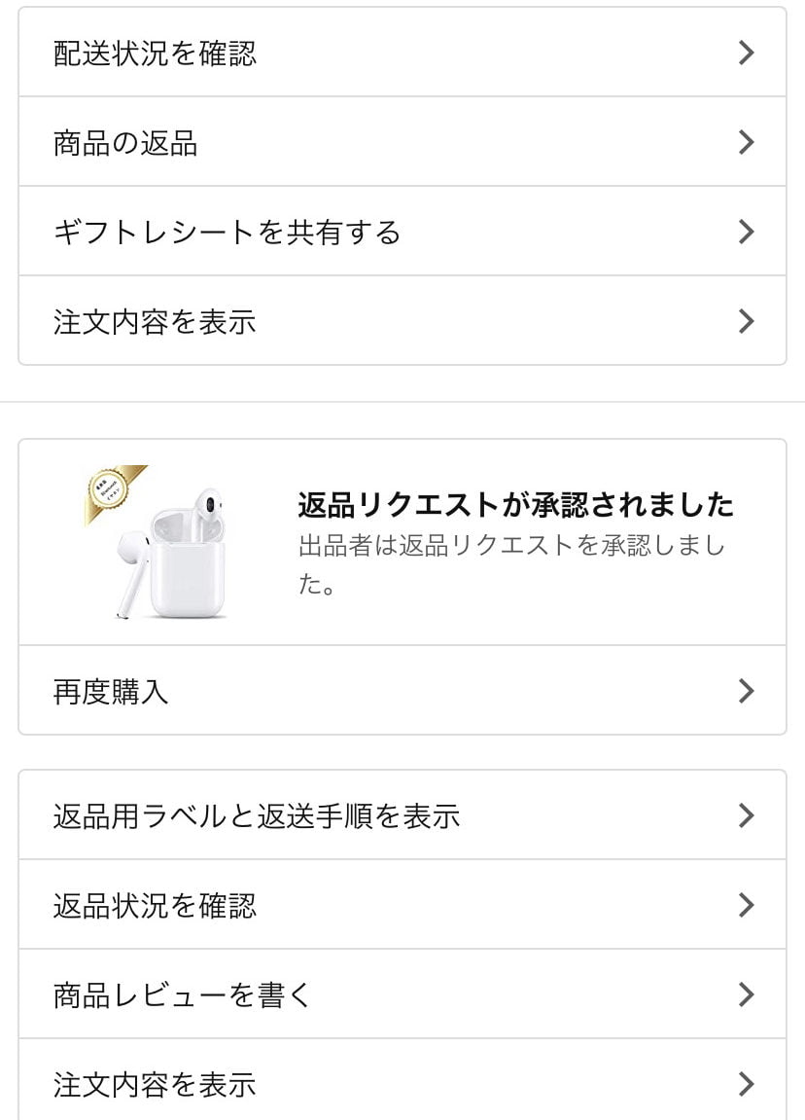Tap the chevron icon beside 再度購入
Viewport: 805px width, 1120px height.
coord(746,691)
